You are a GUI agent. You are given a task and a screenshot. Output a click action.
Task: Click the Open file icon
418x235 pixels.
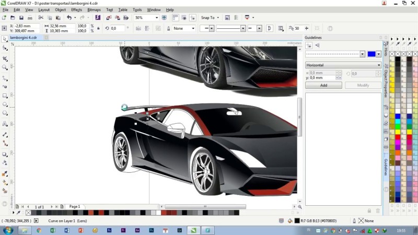[x=13, y=18]
